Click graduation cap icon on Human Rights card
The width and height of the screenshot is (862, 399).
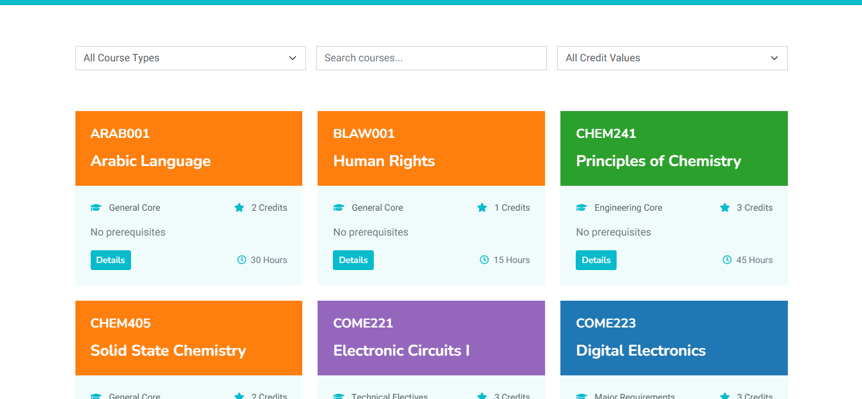(339, 207)
